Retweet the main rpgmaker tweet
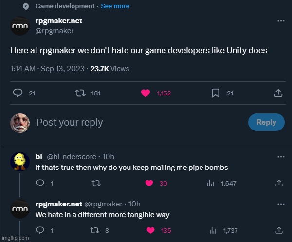Screen dimensions: 292x242 (80, 93)
